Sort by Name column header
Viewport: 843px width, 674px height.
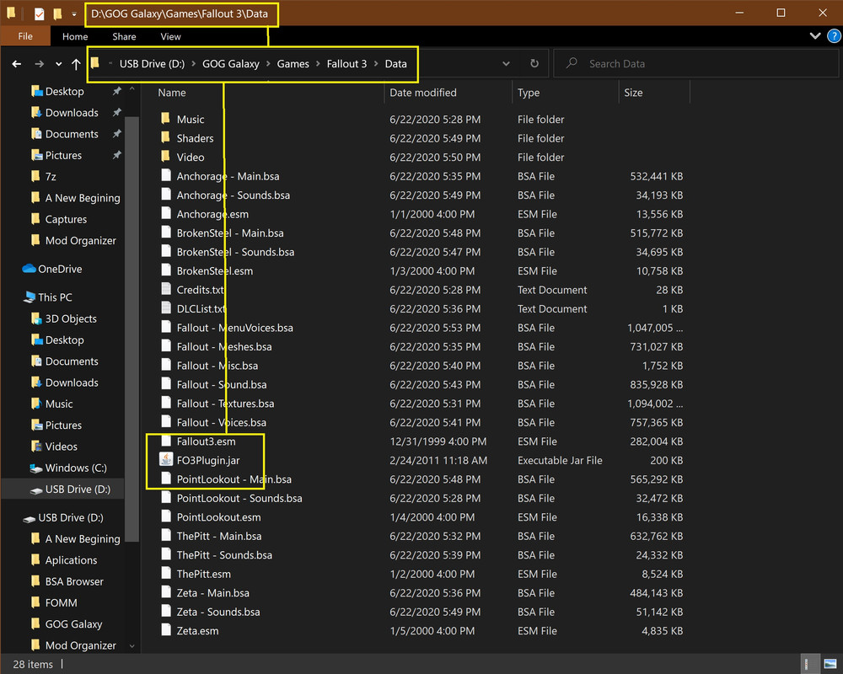pyautogui.click(x=171, y=93)
